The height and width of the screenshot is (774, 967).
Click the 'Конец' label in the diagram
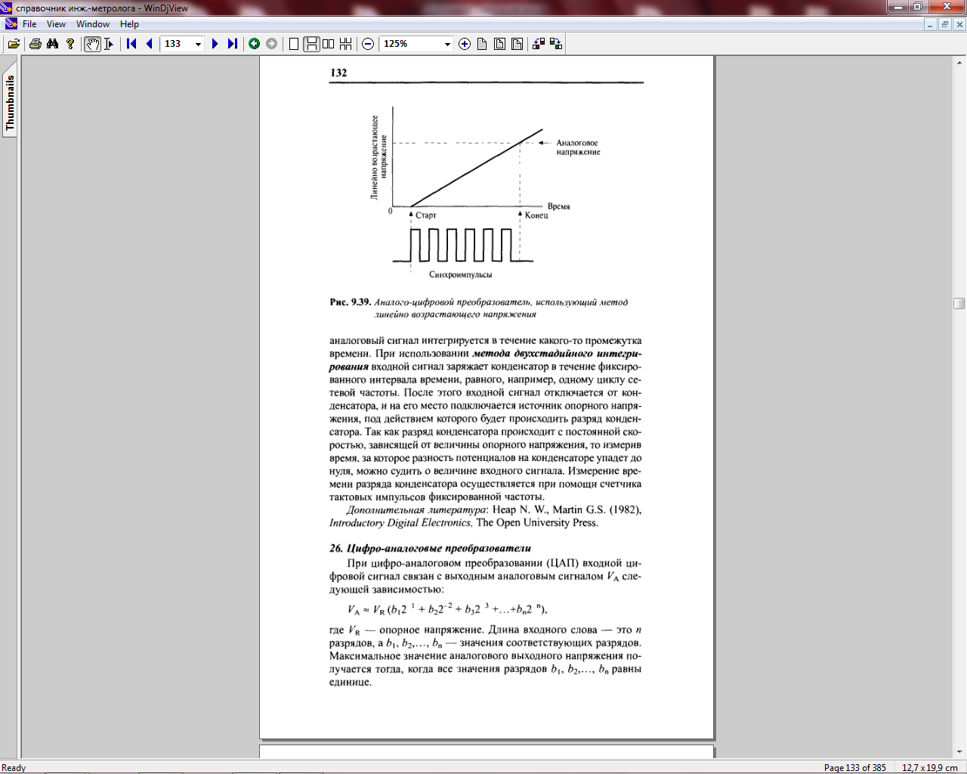536,215
